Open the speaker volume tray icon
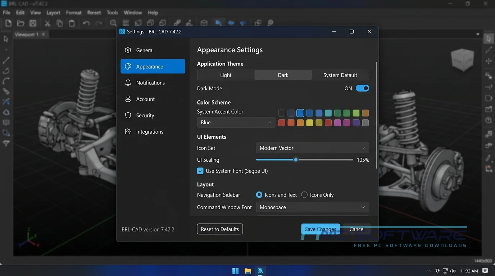 [454, 271]
